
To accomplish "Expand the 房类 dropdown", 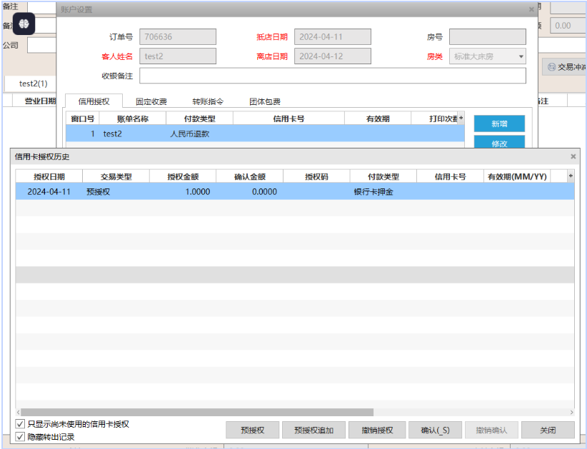I will click(x=521, y=56).
